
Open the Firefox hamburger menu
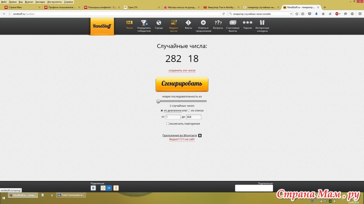tap(360, 14)
